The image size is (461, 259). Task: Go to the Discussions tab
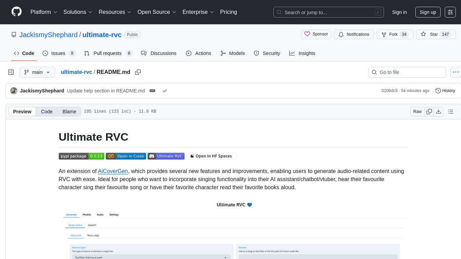tap(159, 53)
